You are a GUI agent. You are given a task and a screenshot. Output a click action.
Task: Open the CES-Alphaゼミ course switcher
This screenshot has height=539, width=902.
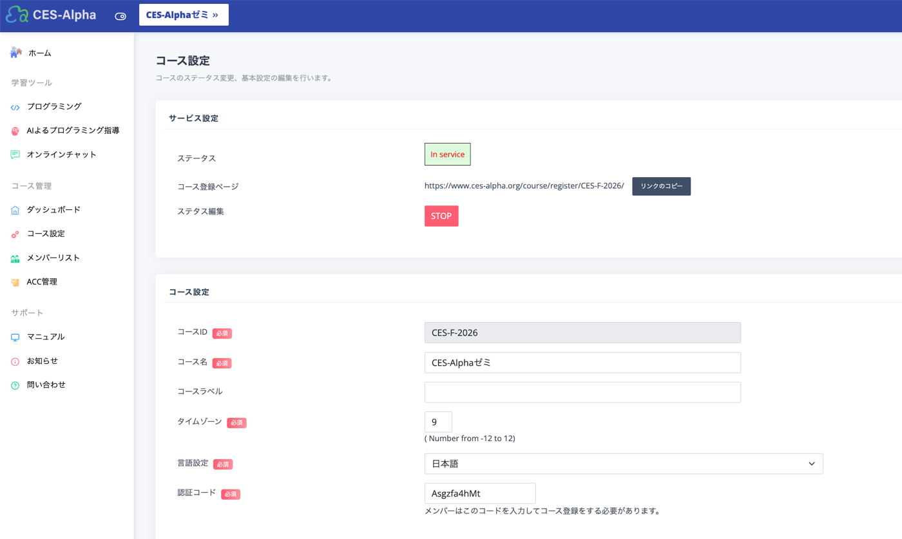pos(184,15)
